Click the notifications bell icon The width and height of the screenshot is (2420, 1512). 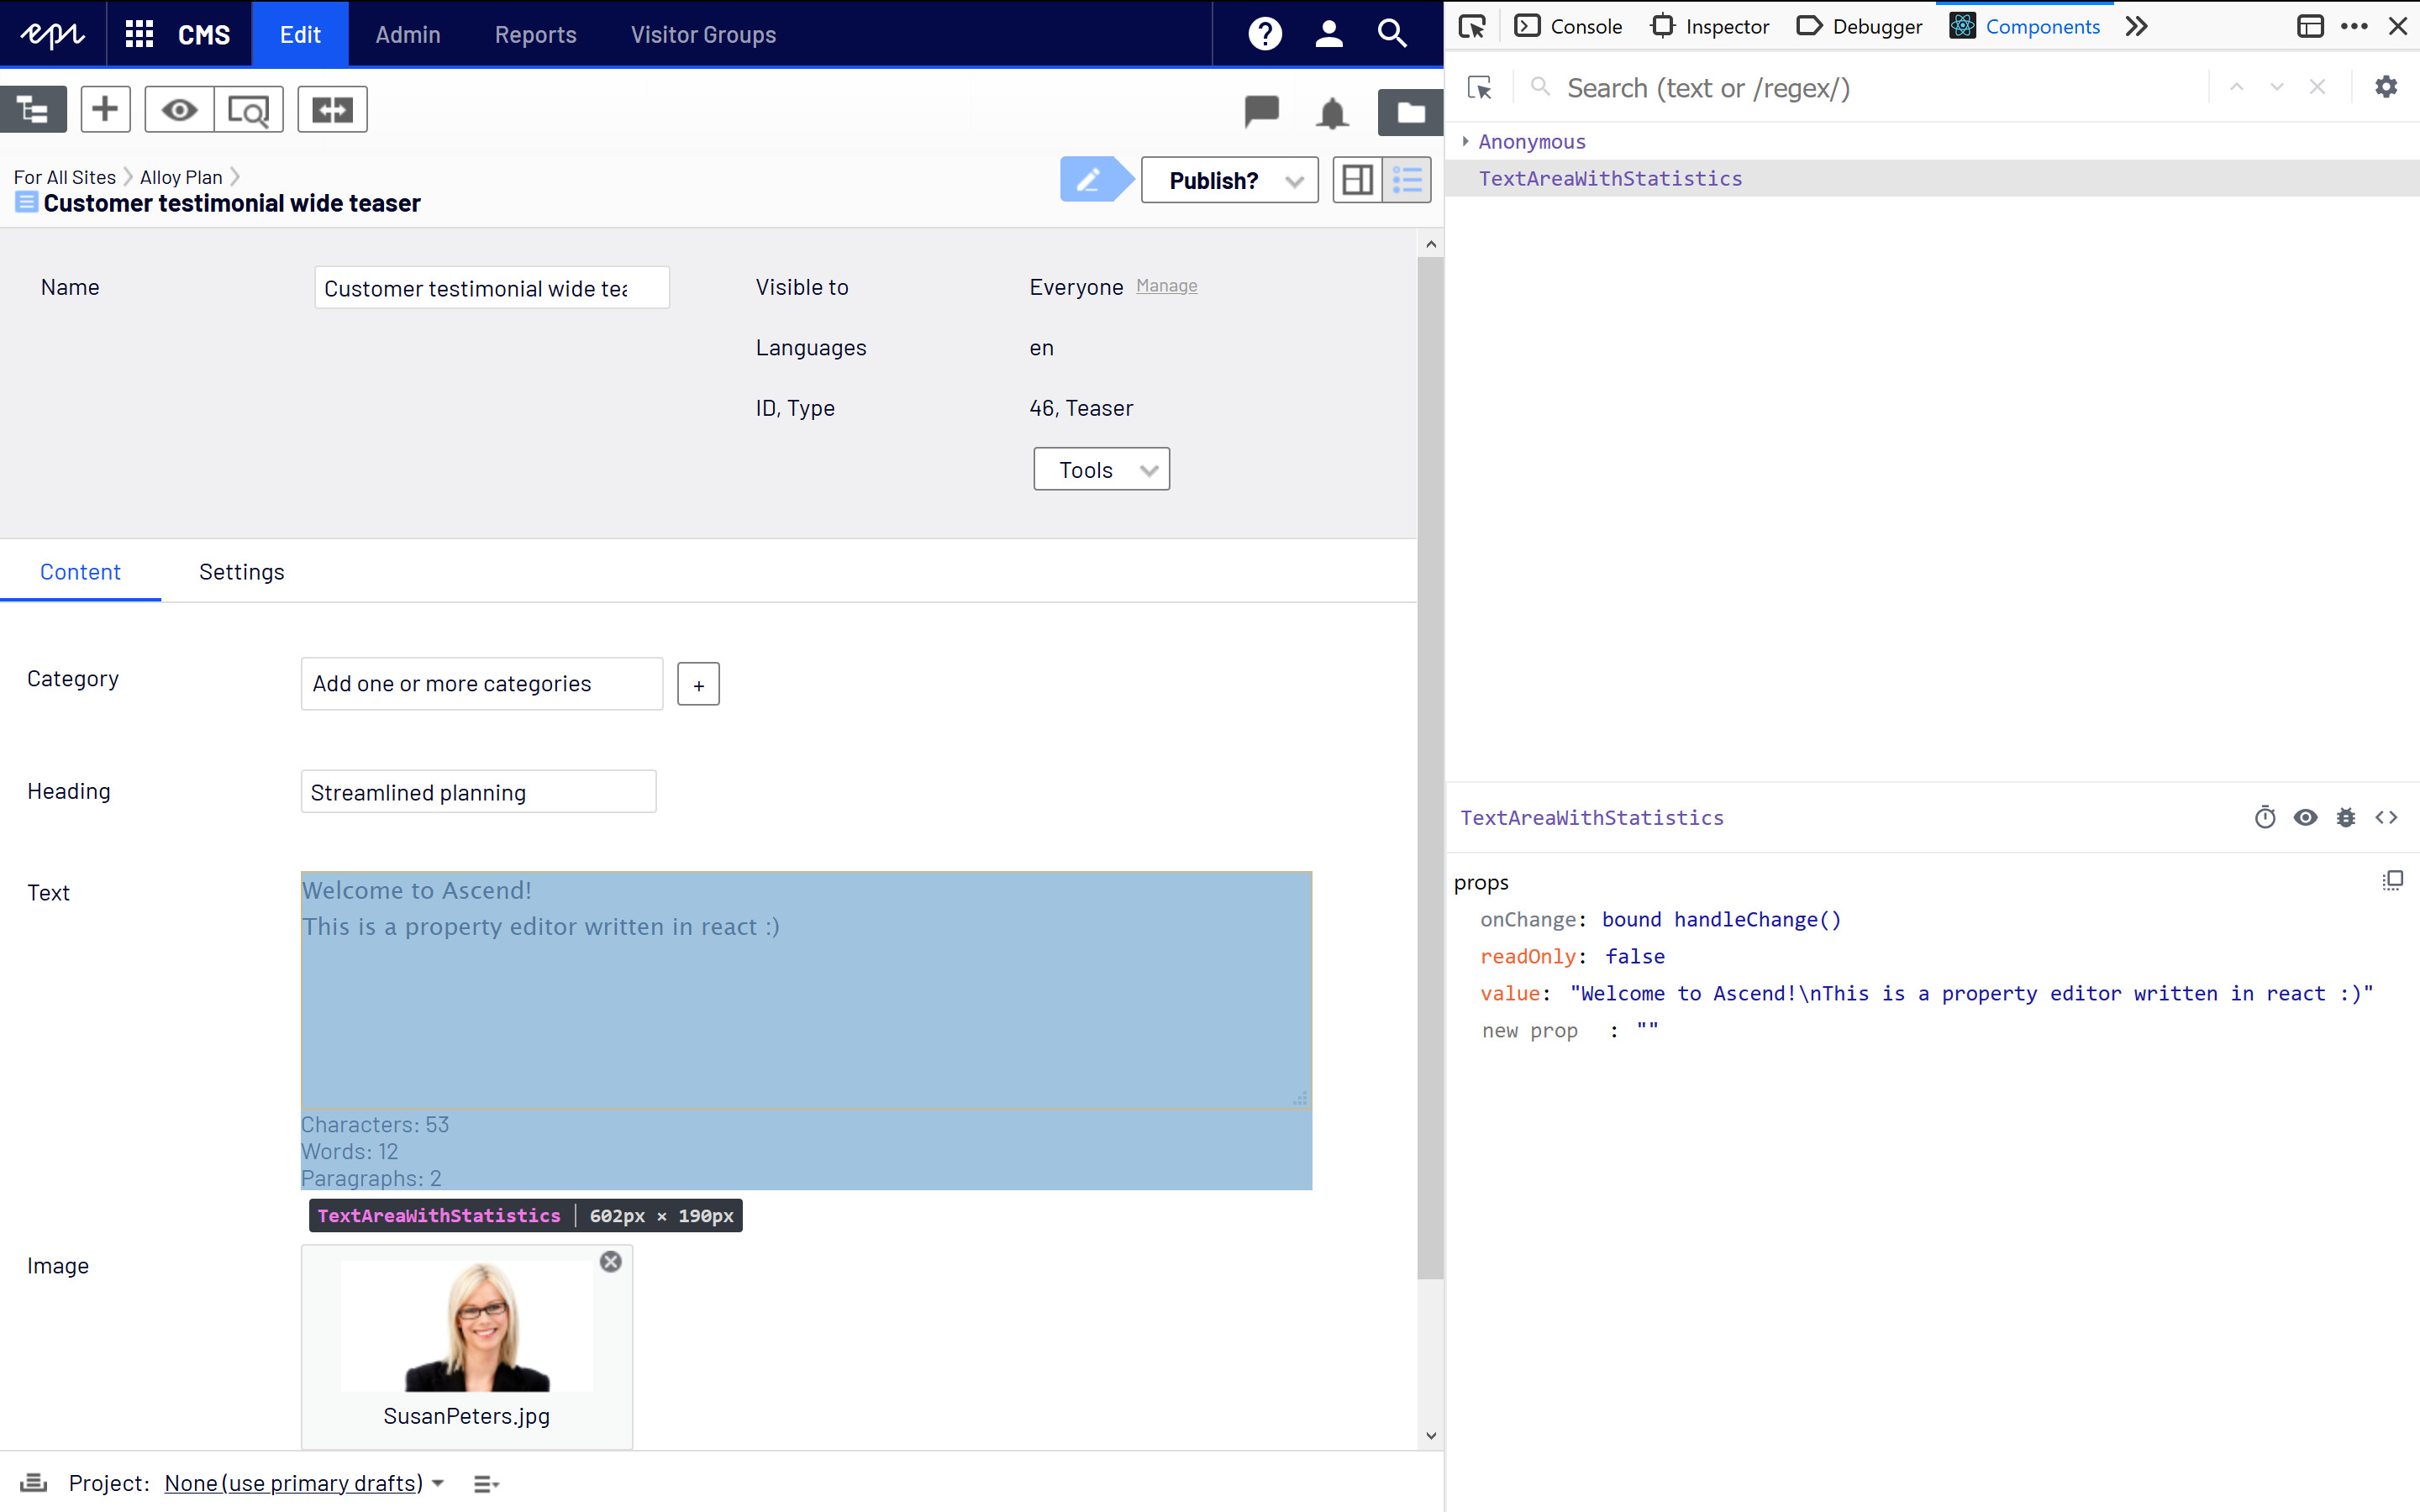click(x=1331, y=113)
